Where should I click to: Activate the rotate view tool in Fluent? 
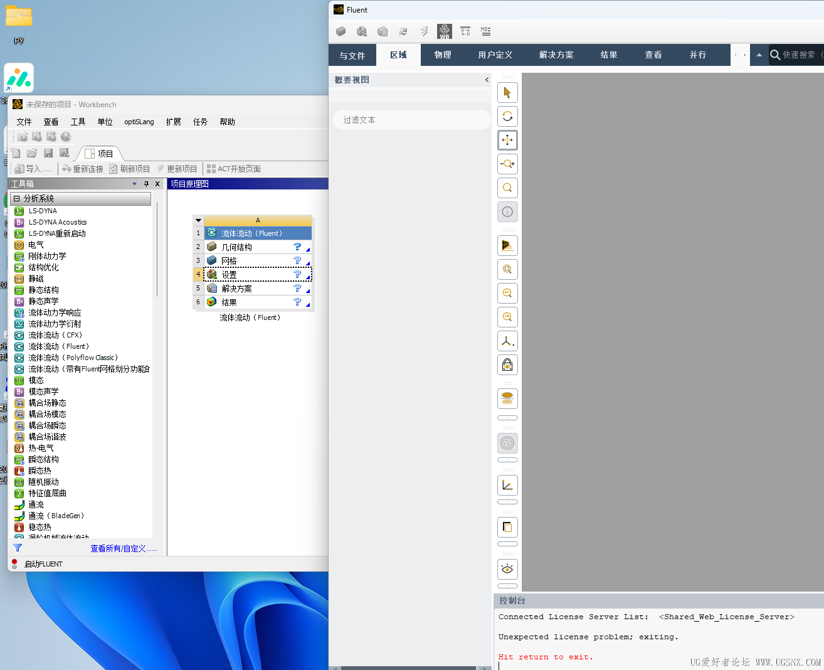(507, 116)
